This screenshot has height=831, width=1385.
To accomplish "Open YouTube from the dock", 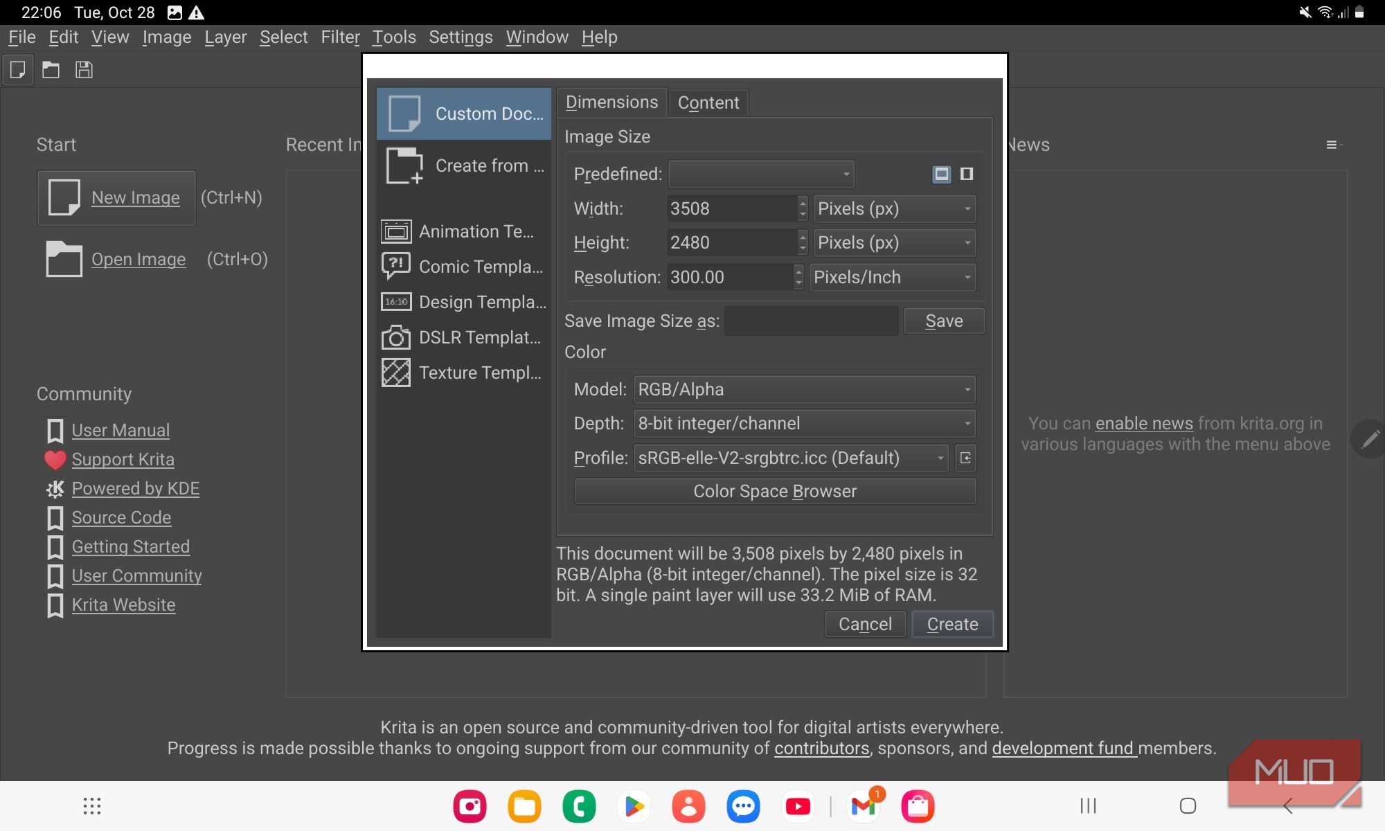I will [798, 806].
